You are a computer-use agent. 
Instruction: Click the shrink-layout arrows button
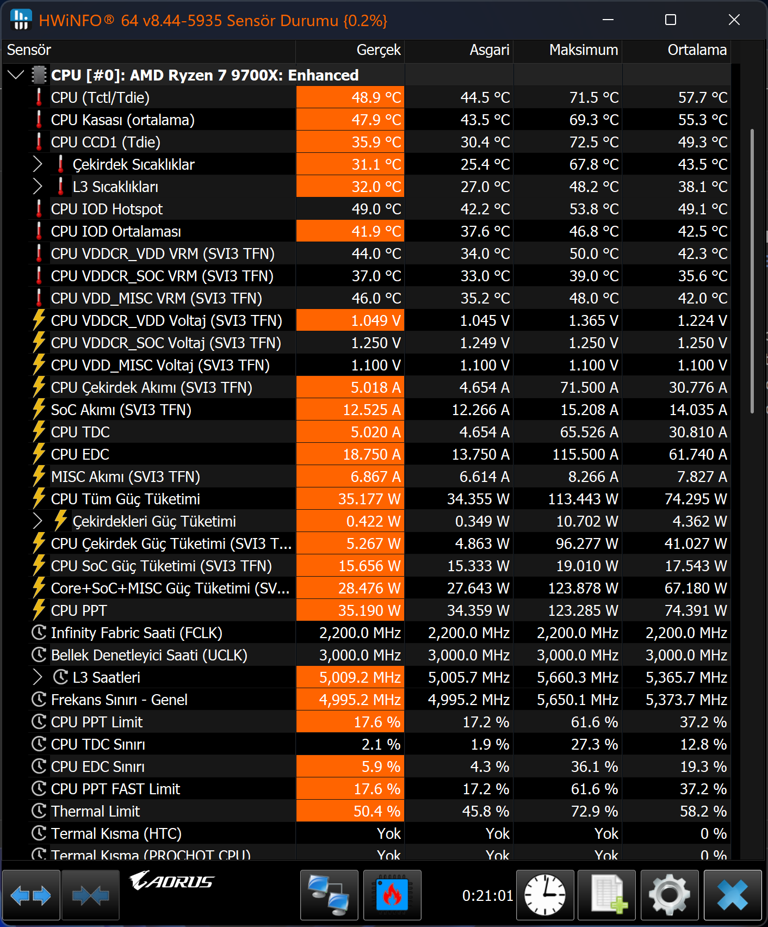(91, 895)
